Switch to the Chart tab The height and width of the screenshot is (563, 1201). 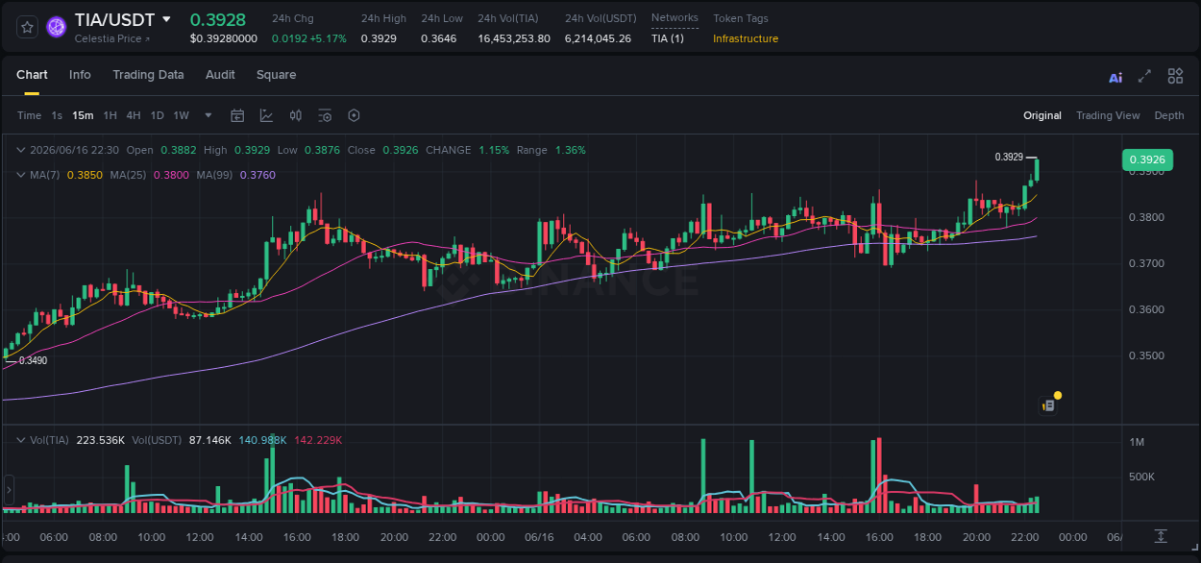coord(32,75)
